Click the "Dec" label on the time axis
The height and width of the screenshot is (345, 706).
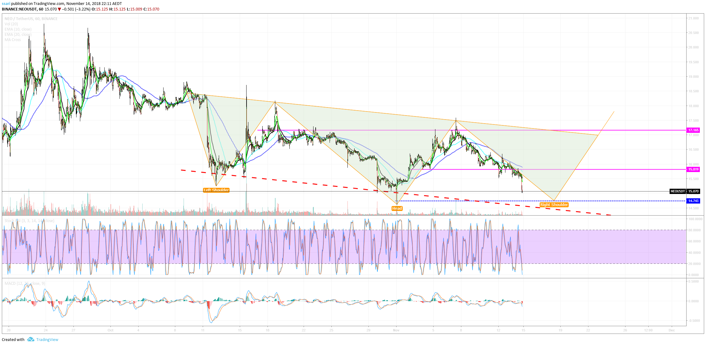click(672, 330)
